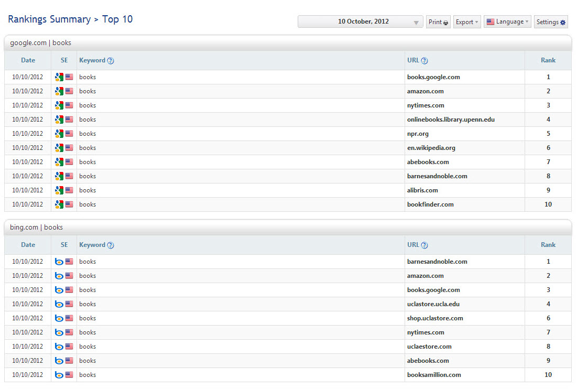This screenshot has height=389, width=577.
Task: Sort google.com table by Date column header
Action: click(x=28, y=60)
